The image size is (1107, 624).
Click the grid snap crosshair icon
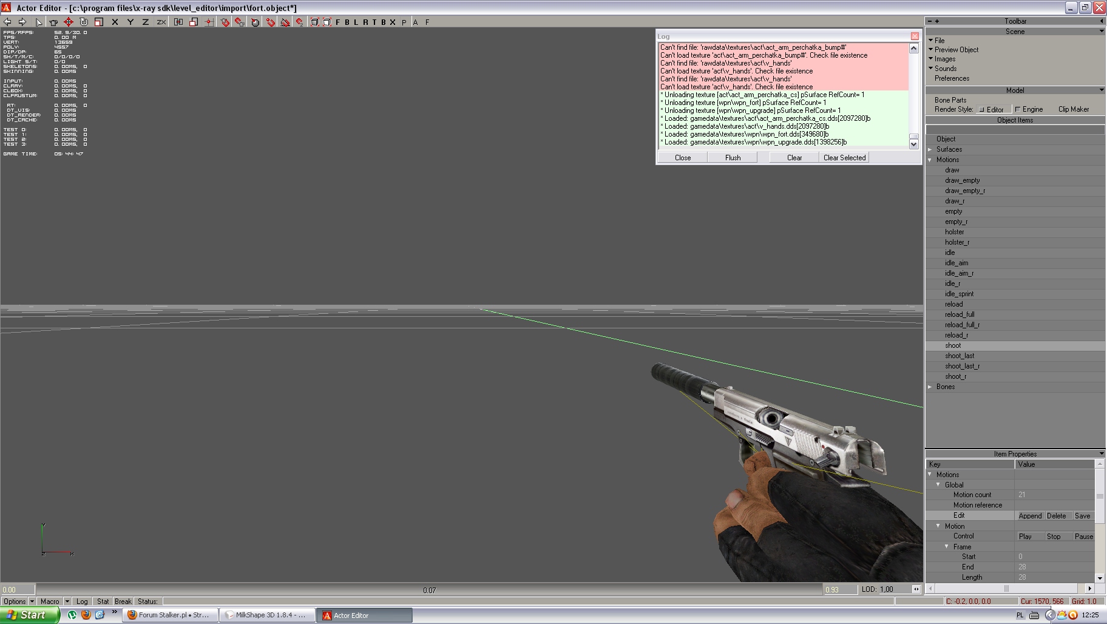pyautogui.click(x=209, y=22)
